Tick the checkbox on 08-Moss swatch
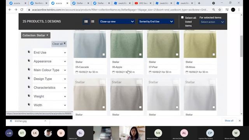 (214, 54)
